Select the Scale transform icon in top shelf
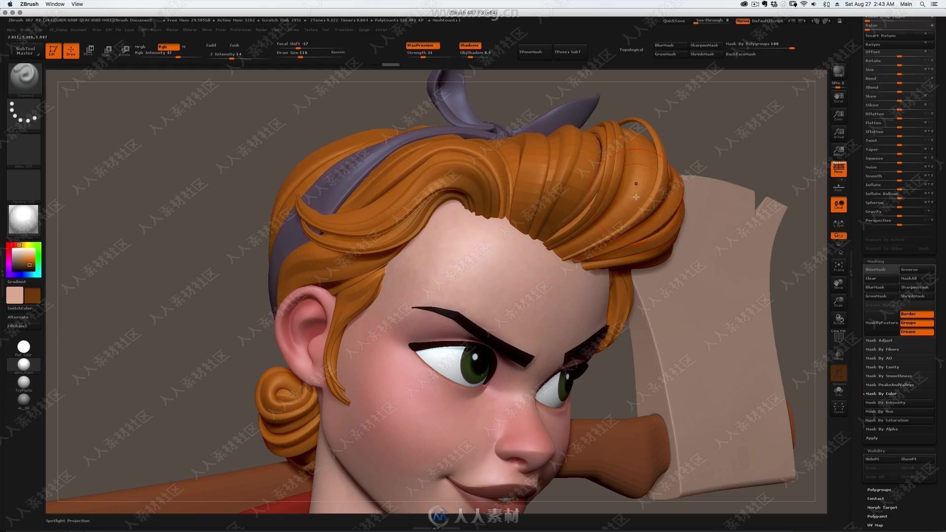The height and width of the screenshot is (532, 946). 107,51
